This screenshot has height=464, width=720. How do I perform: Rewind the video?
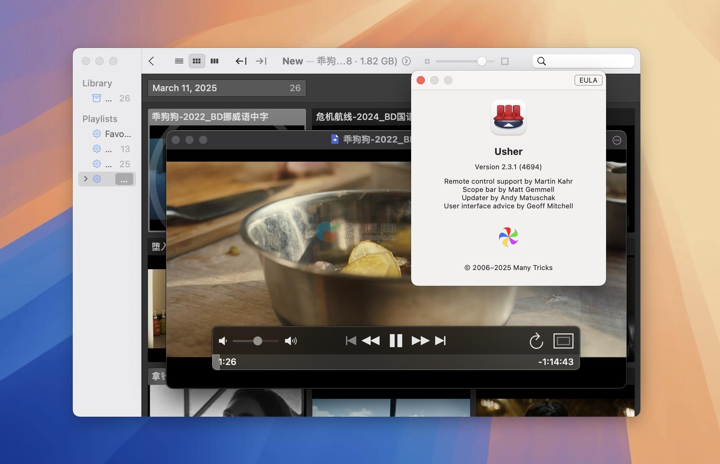pos(371,341)
